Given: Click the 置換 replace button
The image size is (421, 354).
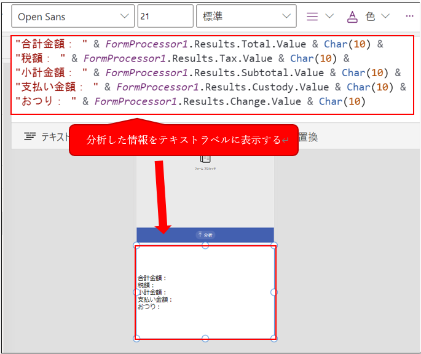Looking at the screenshot, I should coord(307,137).
